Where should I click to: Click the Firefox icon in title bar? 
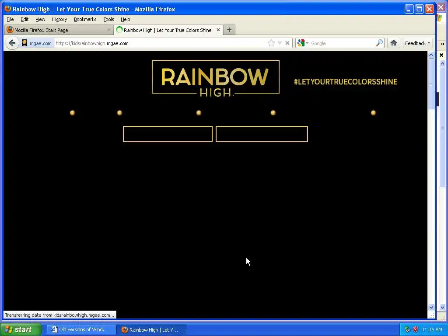pyautogui.click(x=8, y=9)
